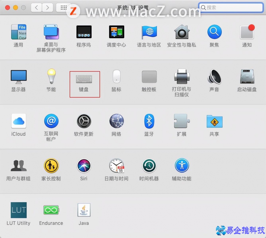Open 触控板 (Trackpad) preferences
The width and height of the screenshot is (266, 238).
pyautogui.click(x=149, y=78)
